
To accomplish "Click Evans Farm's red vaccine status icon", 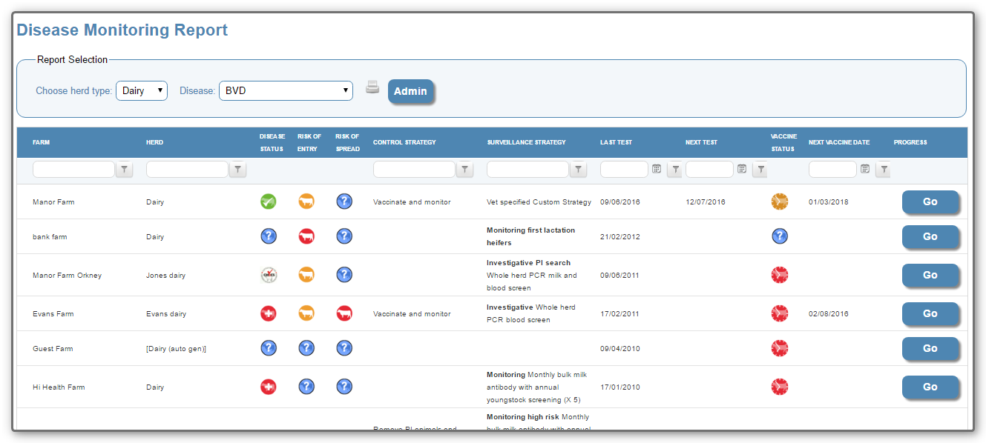I will (x=780, y=313).
